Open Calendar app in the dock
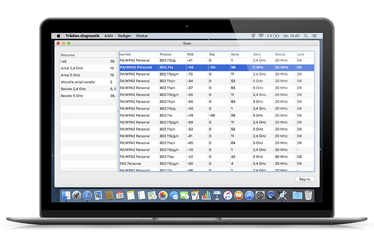The width and height of the screenshot is (374, 249). coord(119,196)
